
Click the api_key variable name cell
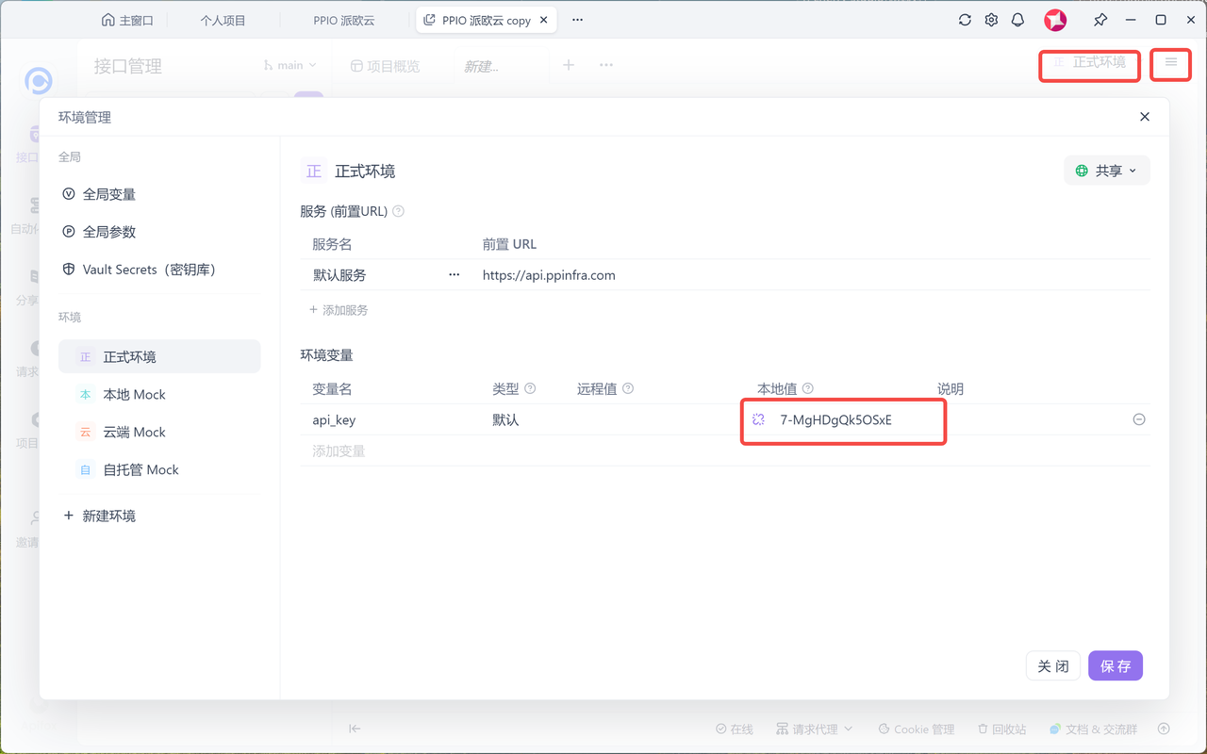tap(334, 420)
